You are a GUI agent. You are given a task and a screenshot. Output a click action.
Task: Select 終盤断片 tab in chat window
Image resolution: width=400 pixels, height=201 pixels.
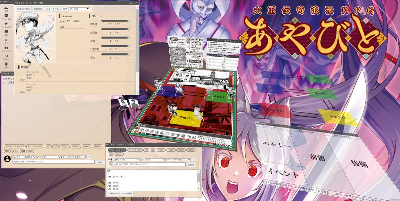pos(98,146)
